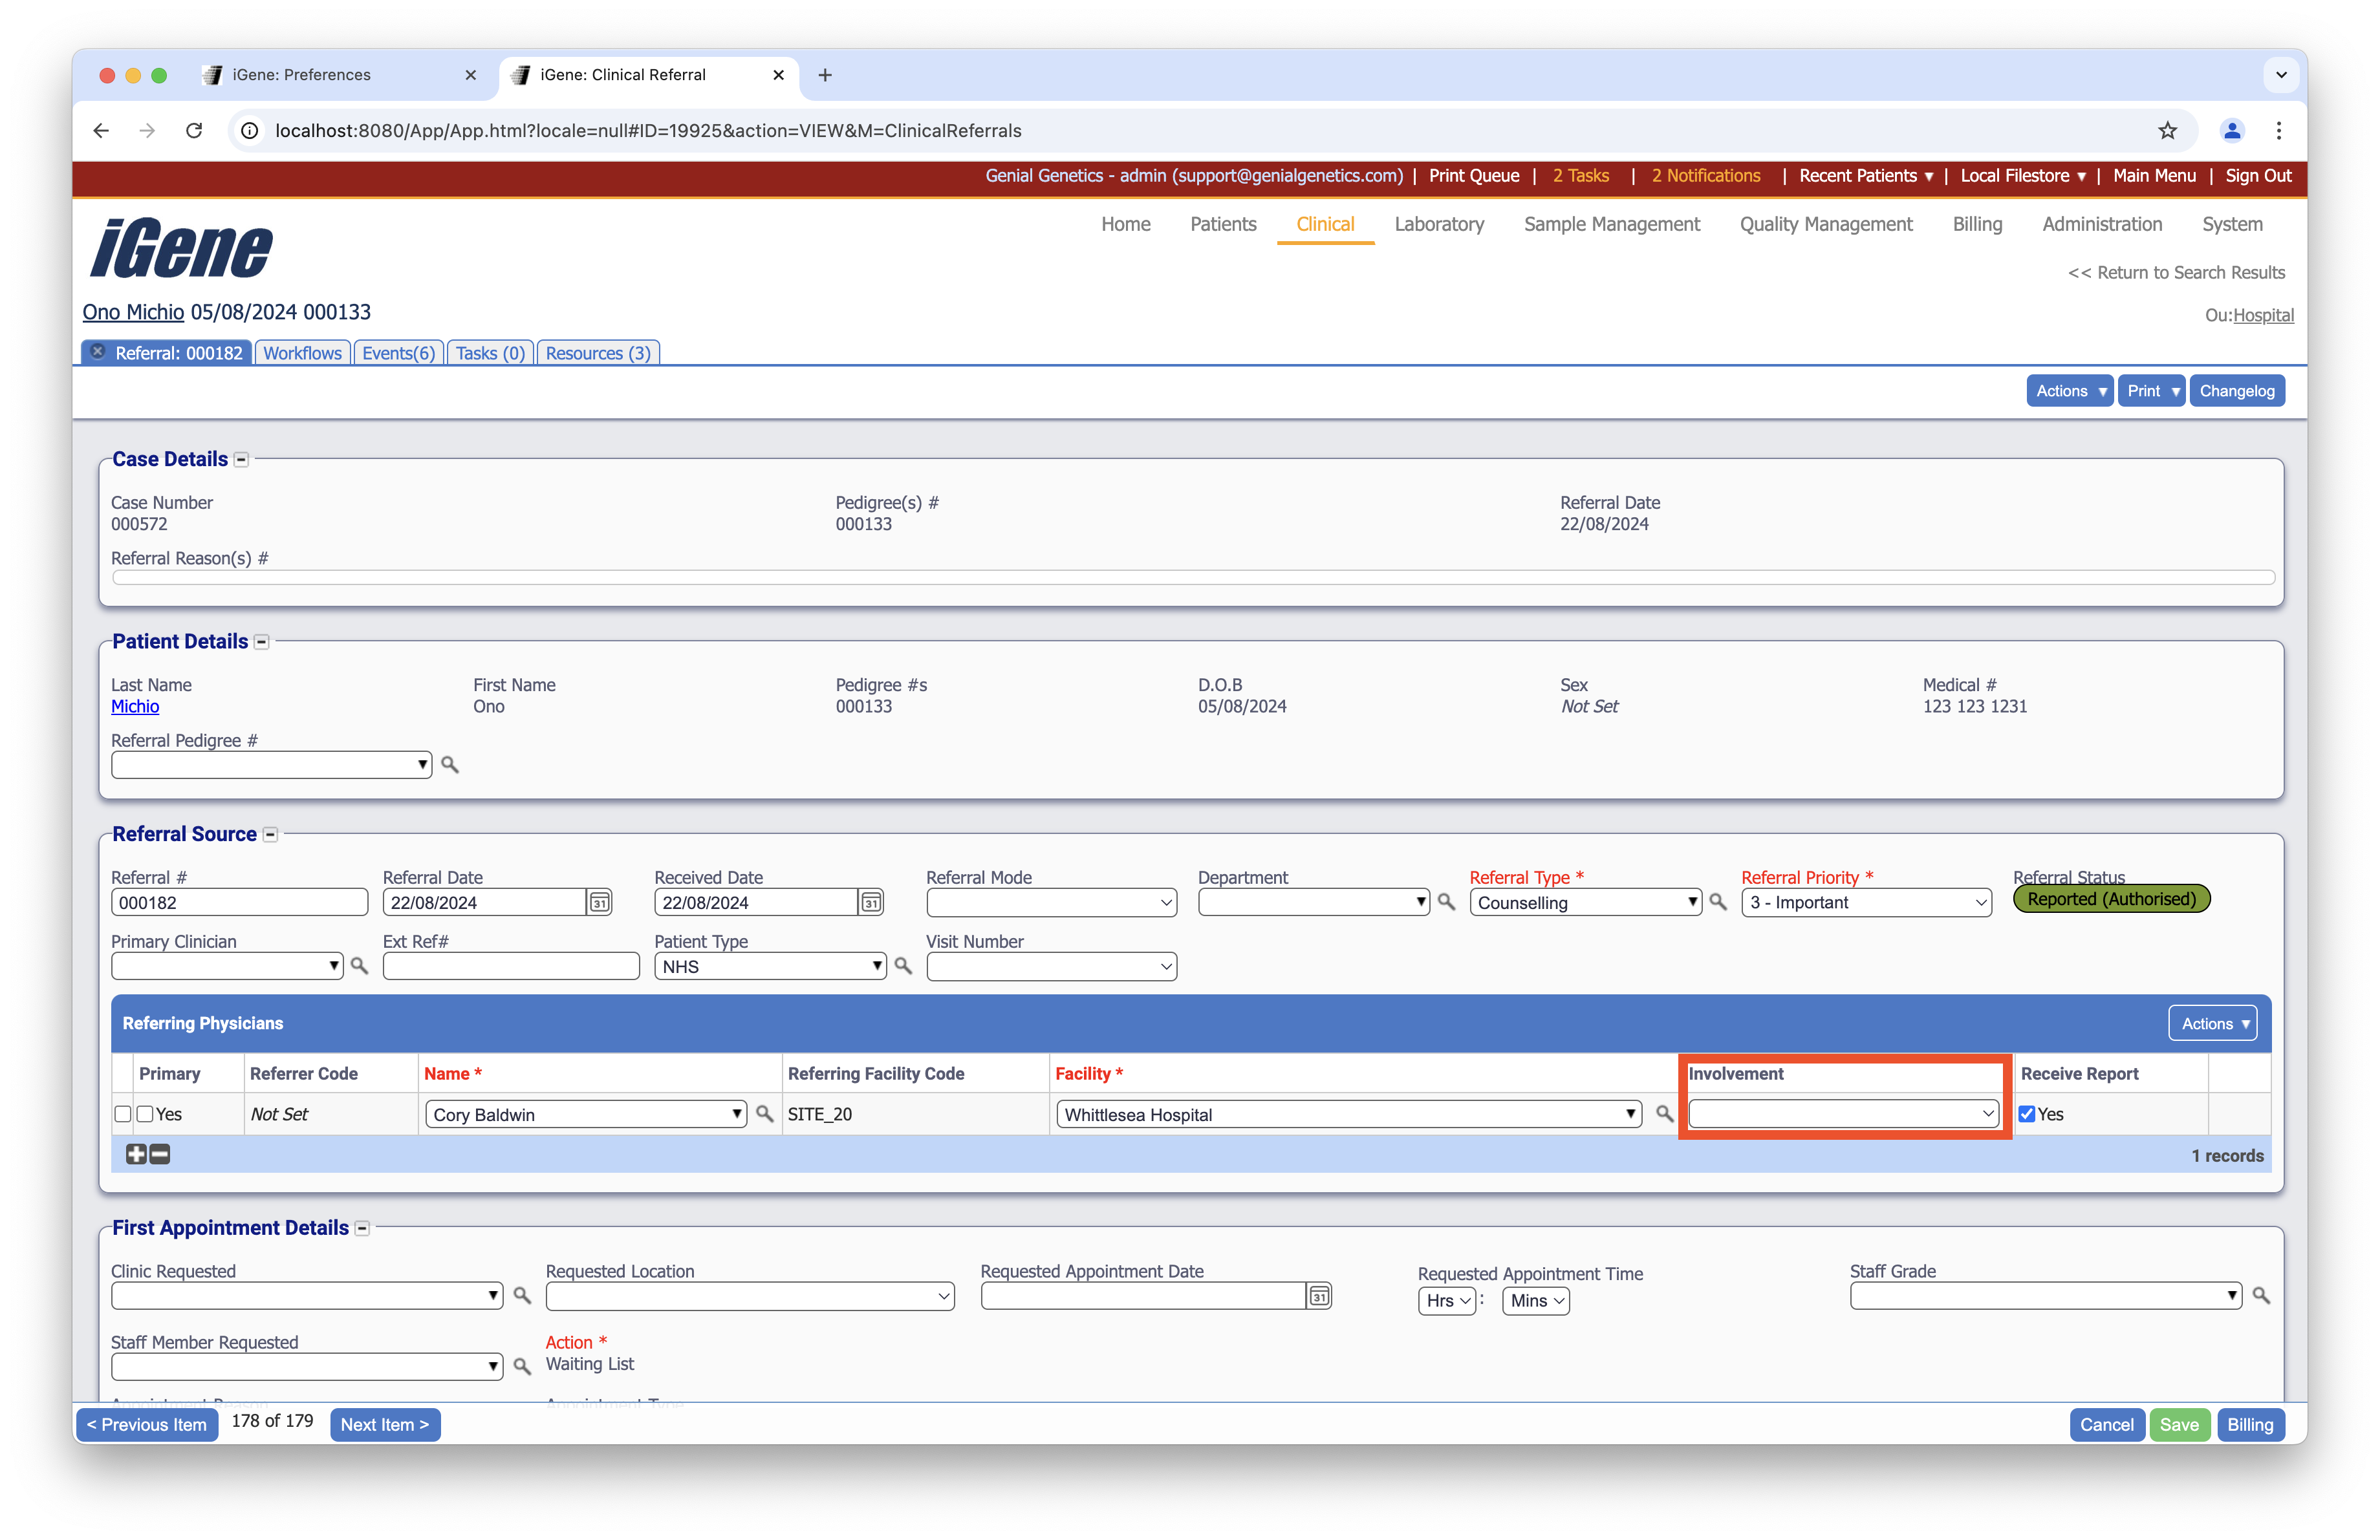The width and height of the screenshot is (2380, 1540).
Task: Click the Department search magnifier icon
Action: point(1446,901)
